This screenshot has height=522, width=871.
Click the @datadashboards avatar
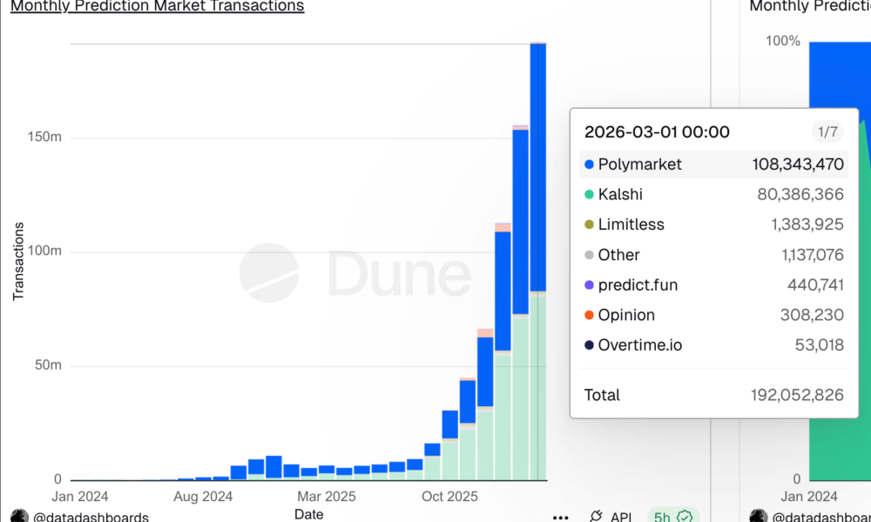(x=17, y=515)
